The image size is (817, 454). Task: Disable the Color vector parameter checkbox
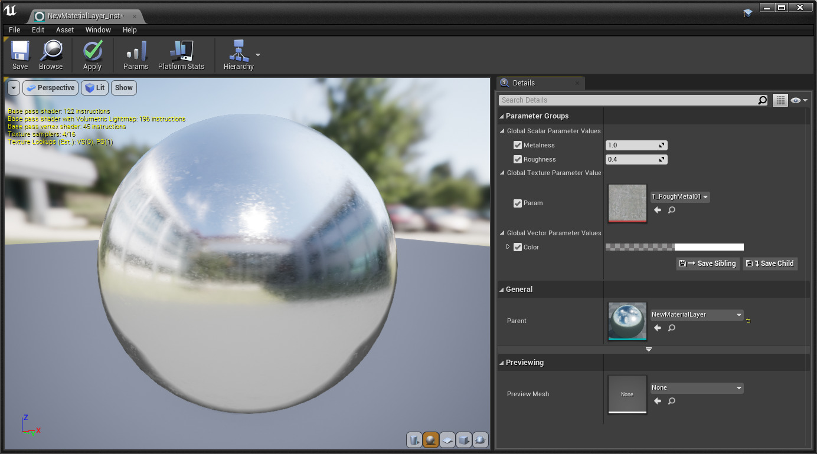pos(518,247)
